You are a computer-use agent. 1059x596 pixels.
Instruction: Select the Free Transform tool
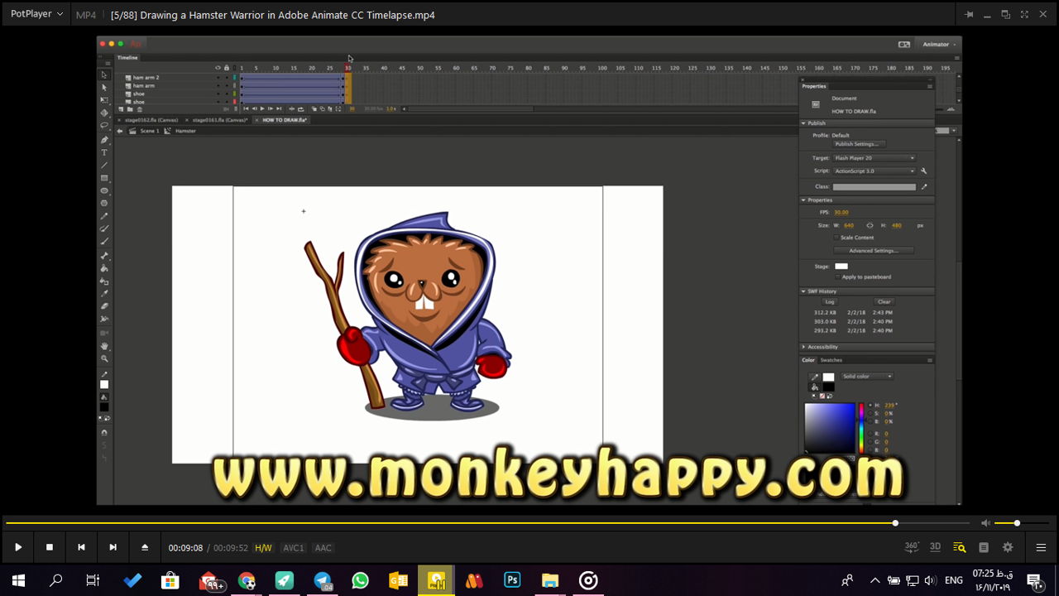pos(104,100)
